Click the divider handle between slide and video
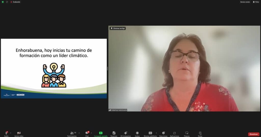 point(108,68)
